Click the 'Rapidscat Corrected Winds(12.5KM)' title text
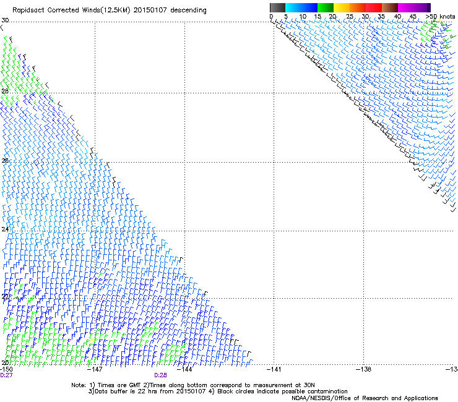The width and height of the screenshot is (458, 402). pyautogui.click(x=71, y=11)
